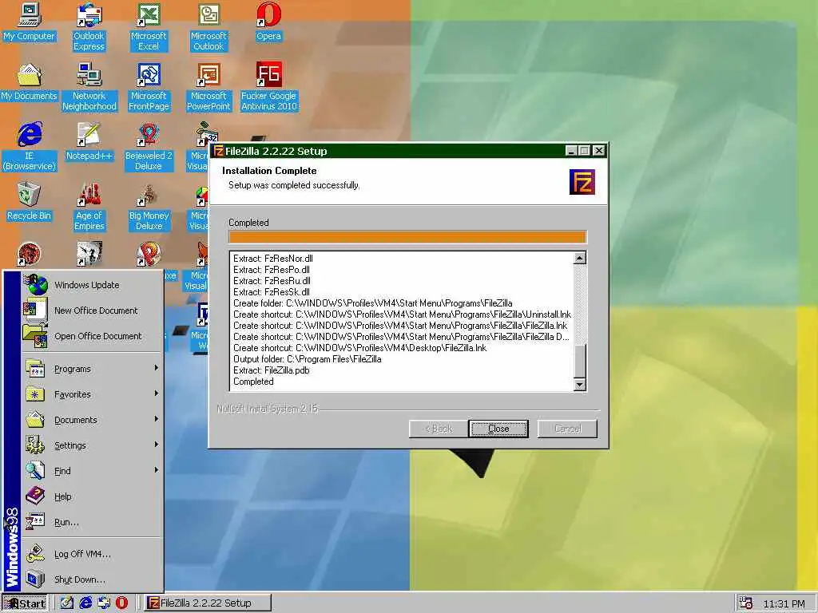Screen dimensions: 818x613
Task: Select the Microsoft Excel desktop shortcut
Action: pyautogui.click(x=149, y=27)
